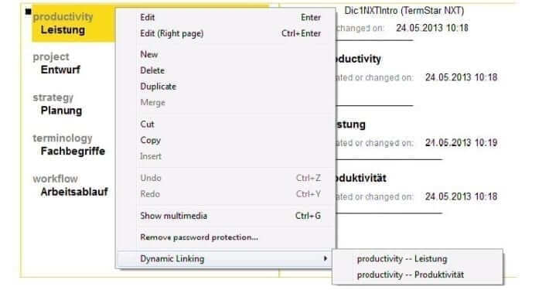Screen dimensions: 549x290
Task: Choose Delete in the context menu
Action: 230,70
